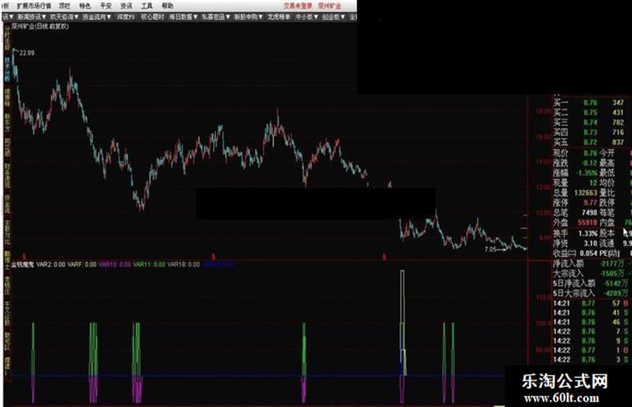Click the 现价 current price field
The width and height of the screenshot is (632, 407).
click(575, 153)
